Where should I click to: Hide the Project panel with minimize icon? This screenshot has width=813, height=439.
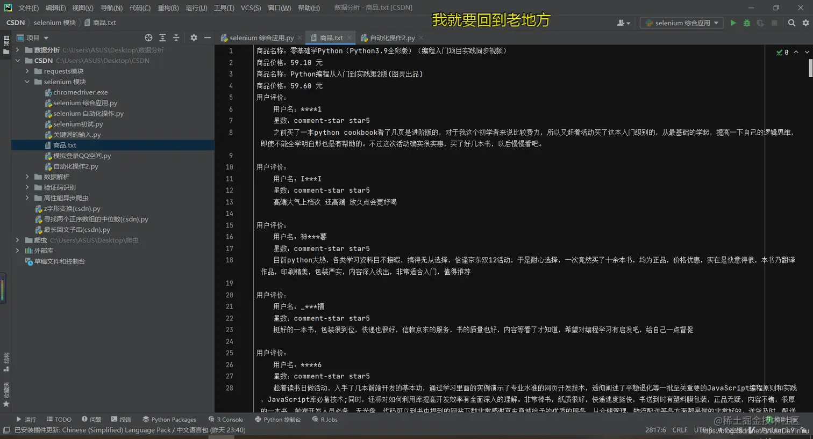[x=207, y=38]
